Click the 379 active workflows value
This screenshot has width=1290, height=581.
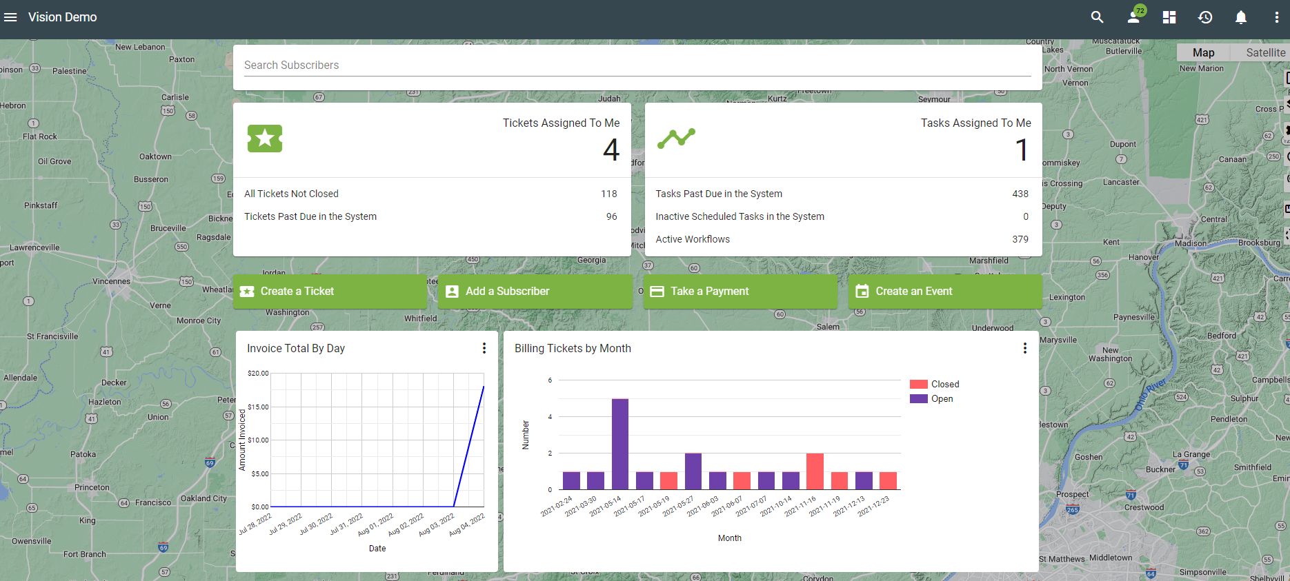[x=1020, y=239]
